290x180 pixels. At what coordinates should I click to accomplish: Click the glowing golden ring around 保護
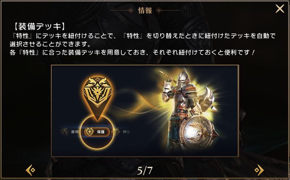[x=97, y=132]
